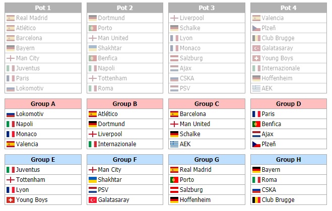The height and width of the screenshot is (211, 332).
Task: Click the Swiss flag next to Young Boys in Group E
Action: pyautogui.click(x=11, y=200)
